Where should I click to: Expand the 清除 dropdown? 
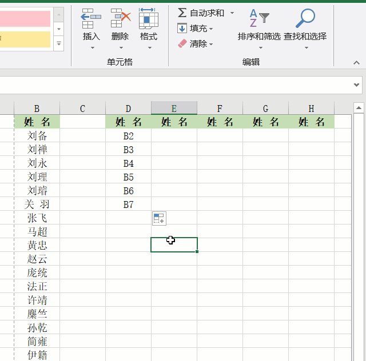tap(211, 44)
